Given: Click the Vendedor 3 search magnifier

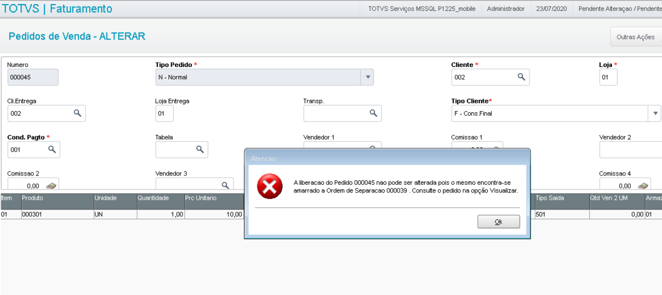Looking at the screenshot, I should tap(225, 185).
